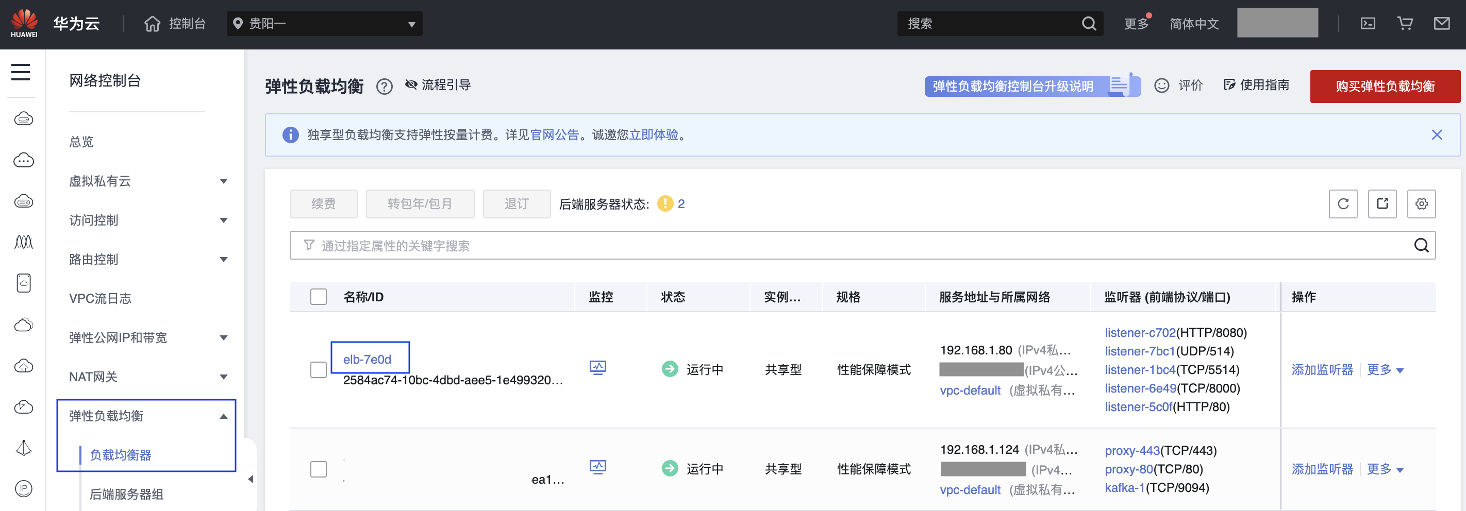This screenshot has width=1466, height=511.
Task: Export the load balancer list
Action: pyautogui.click(x=1382, y=203)
